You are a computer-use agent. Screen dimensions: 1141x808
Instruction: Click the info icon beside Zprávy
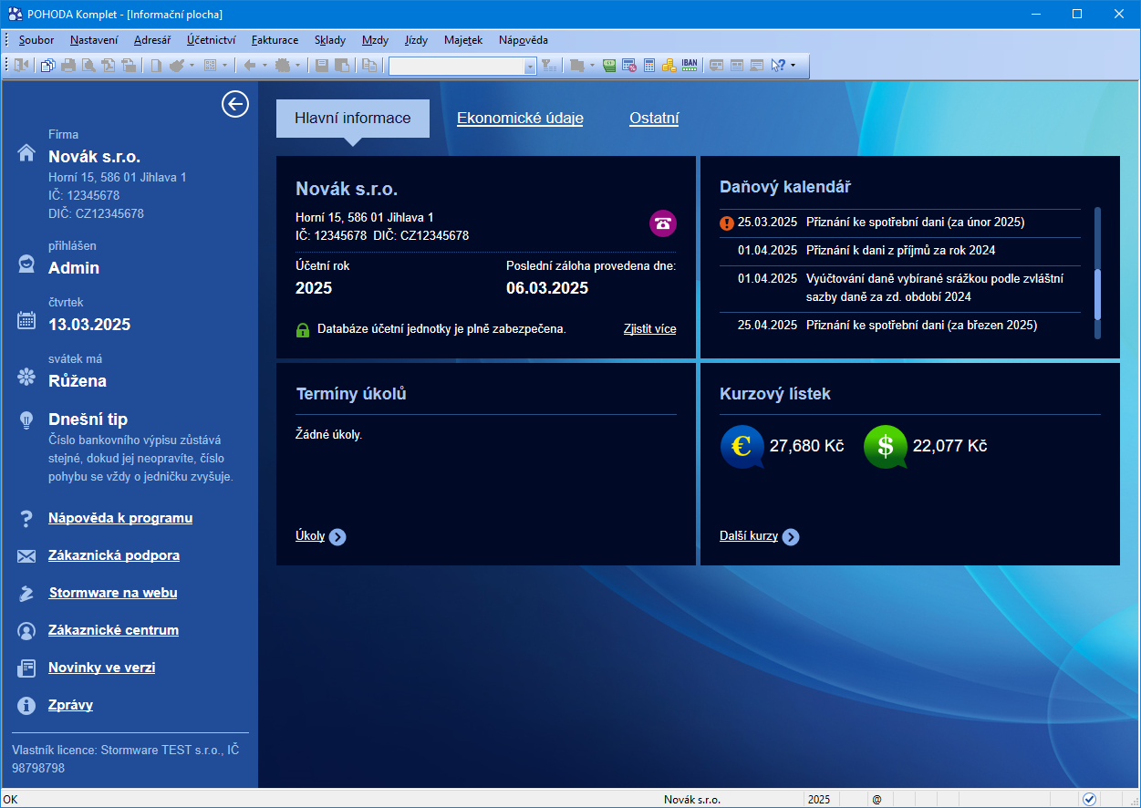(26, 706)
